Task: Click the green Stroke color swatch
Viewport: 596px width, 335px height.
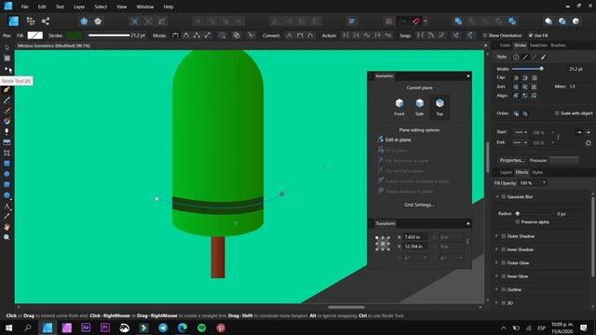Action: pos(74,35)
